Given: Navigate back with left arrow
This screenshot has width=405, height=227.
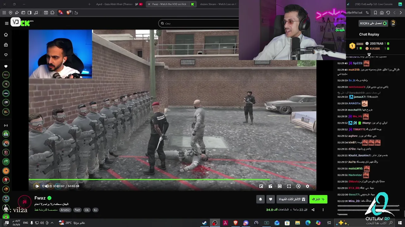Looking at the screenshot, I should coord(394,13).
